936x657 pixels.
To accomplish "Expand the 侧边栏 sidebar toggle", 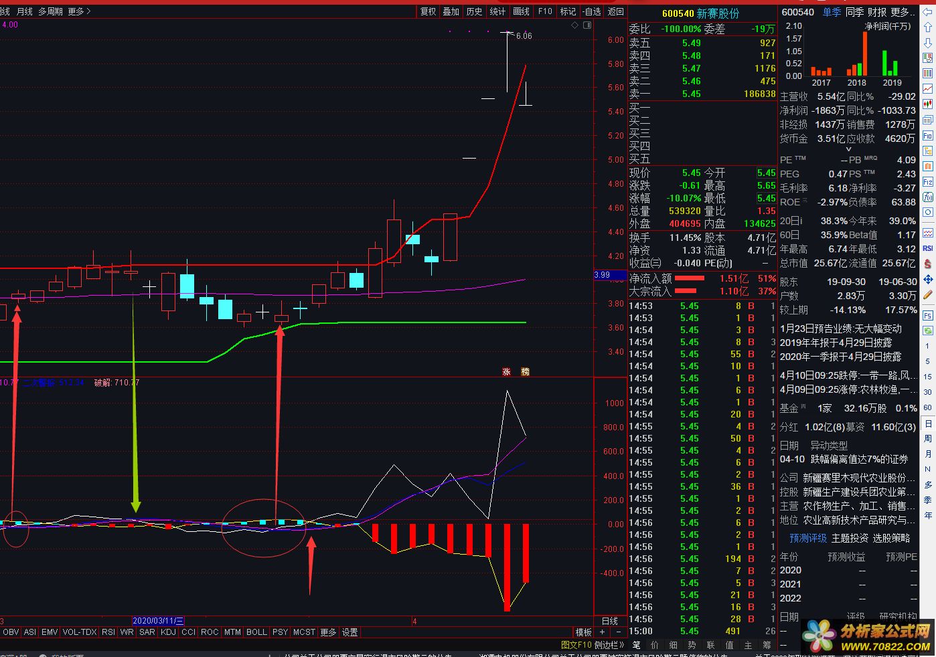I will [x=609, y=645].
